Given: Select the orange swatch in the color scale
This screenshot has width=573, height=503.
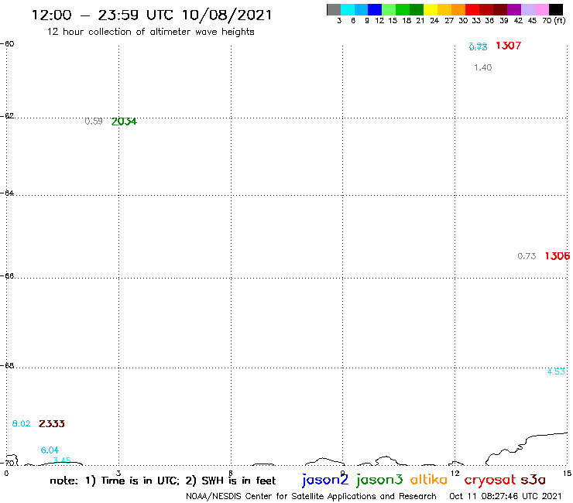Looking at the screenshot, I should tap(458, 9).
